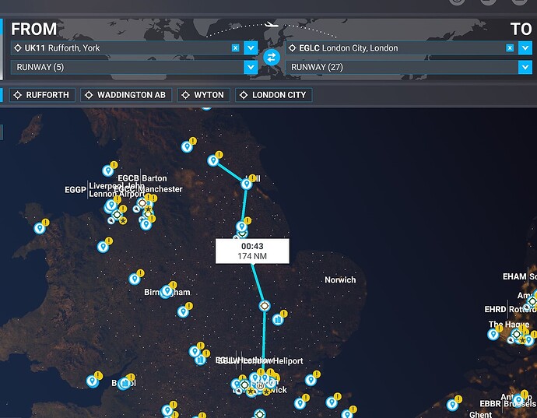537x418 pixels.
Task: Click the EGCB Barton map label
Action: coord(142,178)
